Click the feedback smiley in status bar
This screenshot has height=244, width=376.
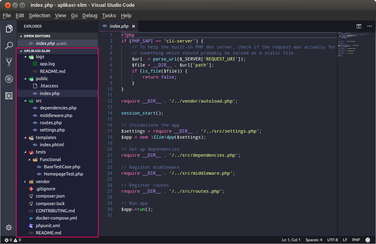(367, 240)
